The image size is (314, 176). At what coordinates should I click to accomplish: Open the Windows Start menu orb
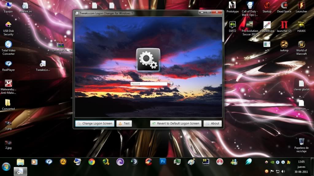6,167
